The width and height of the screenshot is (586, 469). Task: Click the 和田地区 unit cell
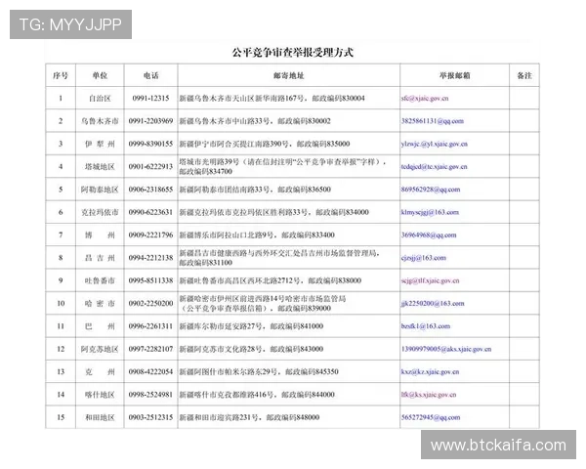100,418
